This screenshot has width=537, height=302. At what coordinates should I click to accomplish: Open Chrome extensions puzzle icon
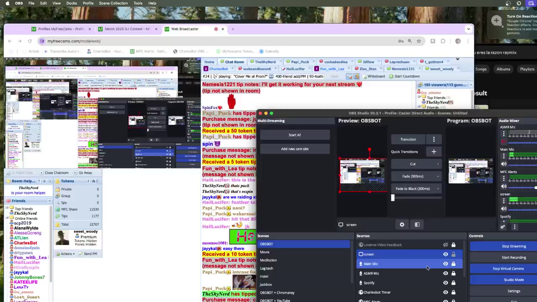443,41
